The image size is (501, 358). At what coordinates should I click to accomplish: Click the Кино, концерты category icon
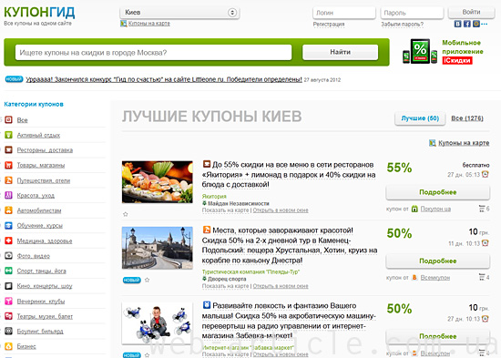8,286
